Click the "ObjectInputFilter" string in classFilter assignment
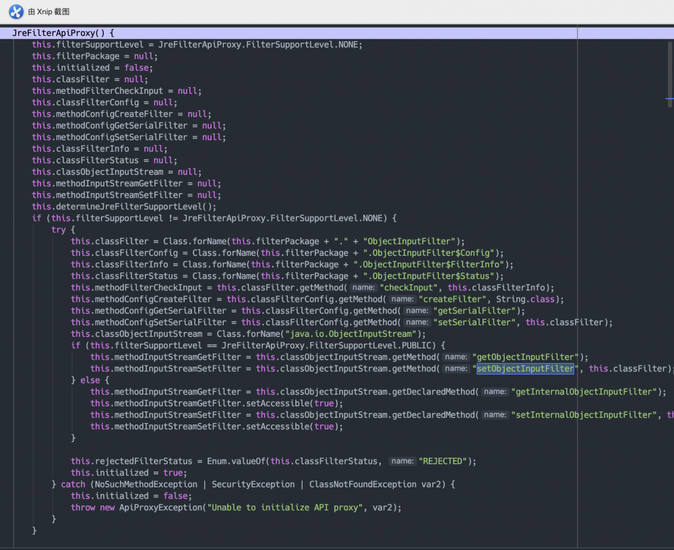 409,242
